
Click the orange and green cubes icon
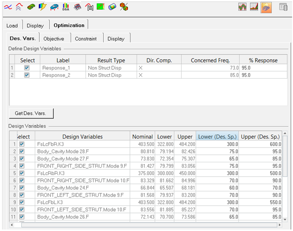[124, 7]
